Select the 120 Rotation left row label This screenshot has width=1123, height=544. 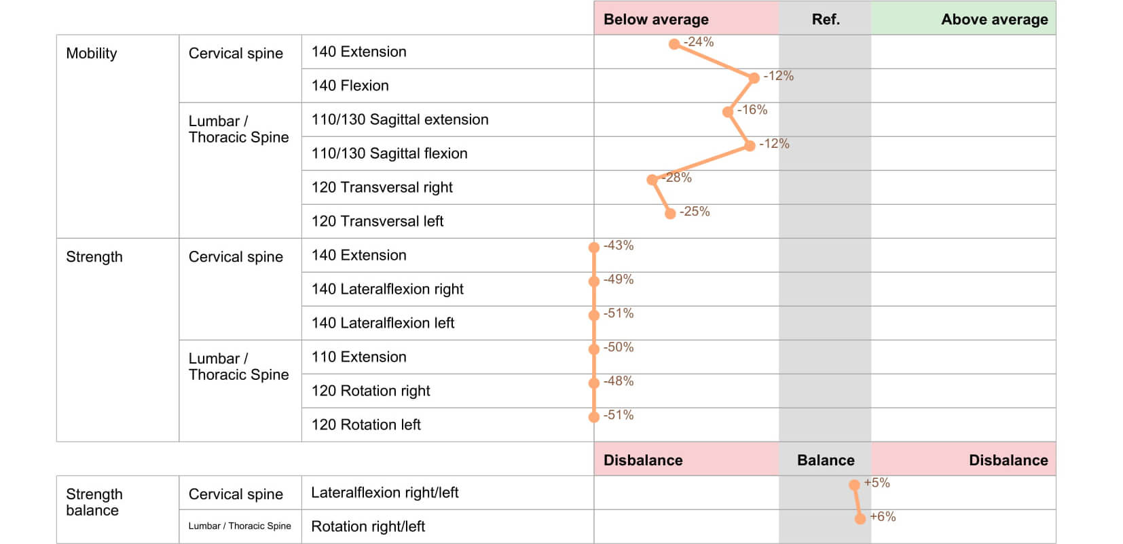tap(366, 425)
